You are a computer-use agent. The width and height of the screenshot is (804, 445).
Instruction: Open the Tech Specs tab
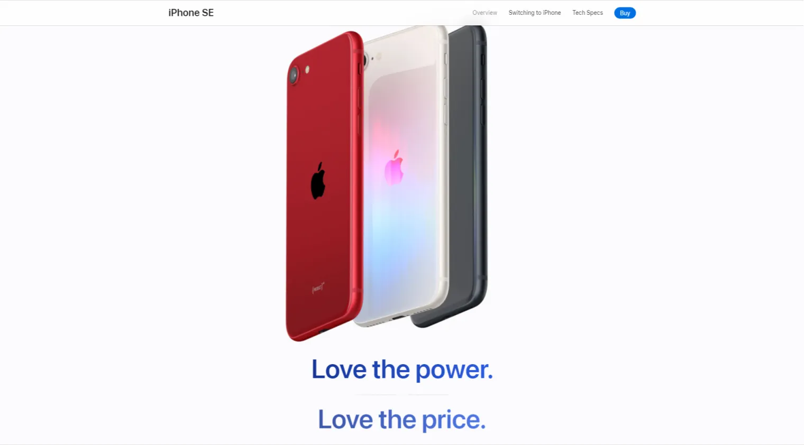pos(588,13)
